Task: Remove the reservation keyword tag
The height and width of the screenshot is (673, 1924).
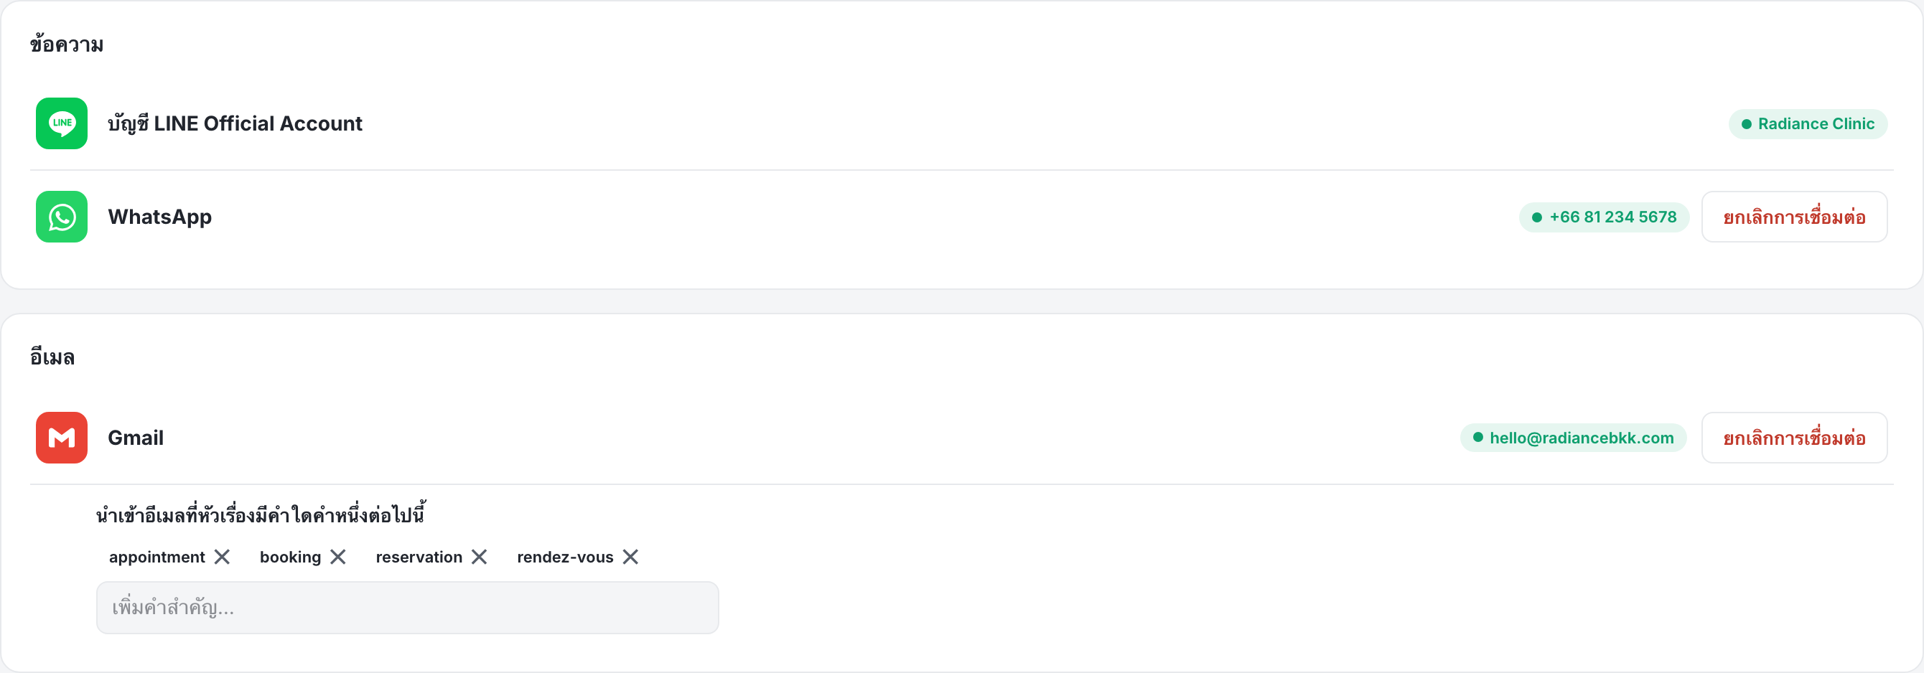Action: (x=480, y=557)
